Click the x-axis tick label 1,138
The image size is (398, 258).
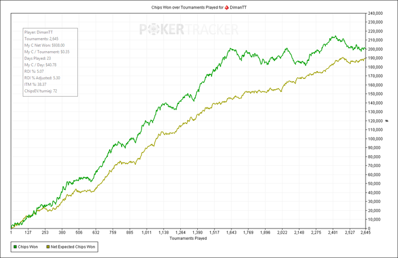tap(164, 232)
